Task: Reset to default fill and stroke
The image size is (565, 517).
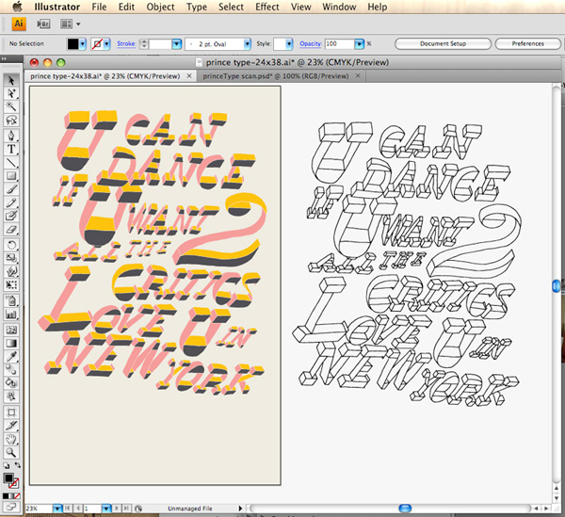Action: coord(7,465)
